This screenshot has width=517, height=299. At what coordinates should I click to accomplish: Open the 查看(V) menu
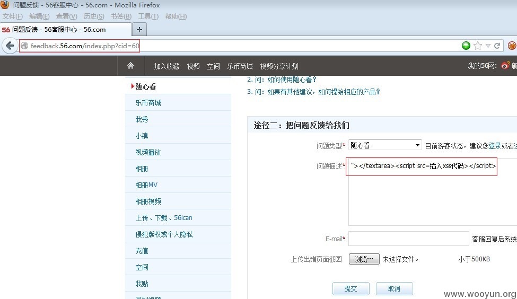[x=67, y=16]
